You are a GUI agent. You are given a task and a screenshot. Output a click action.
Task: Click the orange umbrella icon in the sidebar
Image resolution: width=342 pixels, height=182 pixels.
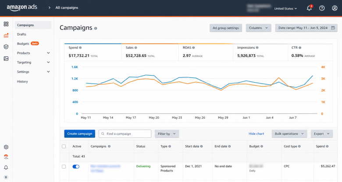6,157
